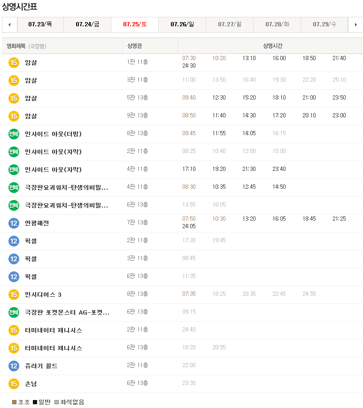This screenshot has width=363, height=408.
Task: Click the 12 rating badge beside 연평해전
Action: pos(14,223)
